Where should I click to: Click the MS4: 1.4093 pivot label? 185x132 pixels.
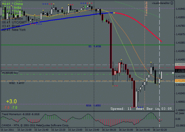click(x=94, y=105)
